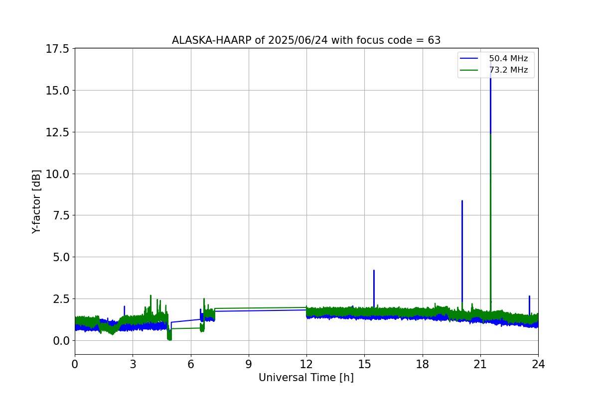Image resolution: width=598 pixels, height=398 pixels.
Task: Click the blue spike peak near 20 h
Action: [462, 201]
